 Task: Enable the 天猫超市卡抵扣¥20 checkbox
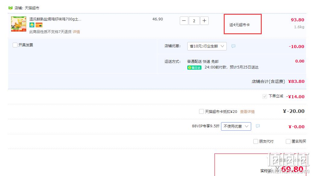coord(201,111)
